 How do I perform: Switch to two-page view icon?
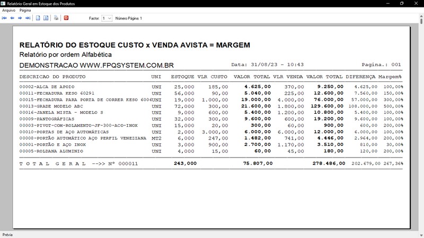point(46,18)
